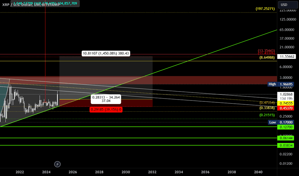
Task: Click the 2036 time axis label
Action: pos(205,172)
